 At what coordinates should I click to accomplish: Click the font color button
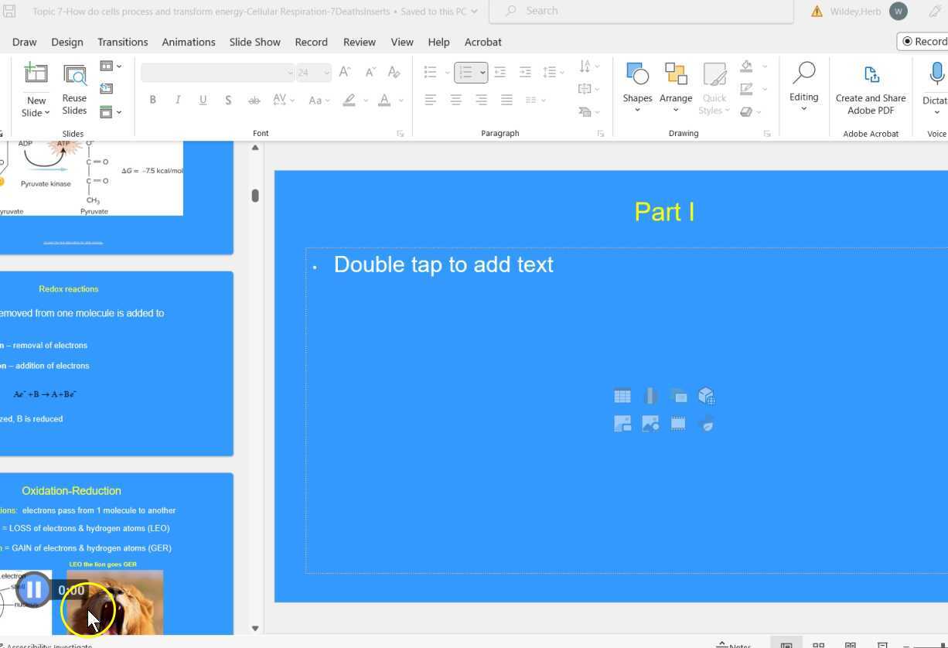click(384, 100)
